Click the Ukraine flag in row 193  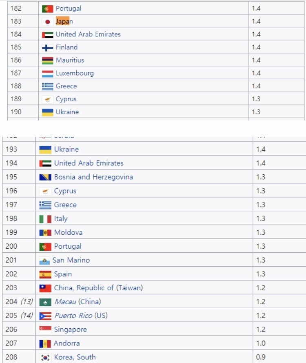tap(45, 150)
